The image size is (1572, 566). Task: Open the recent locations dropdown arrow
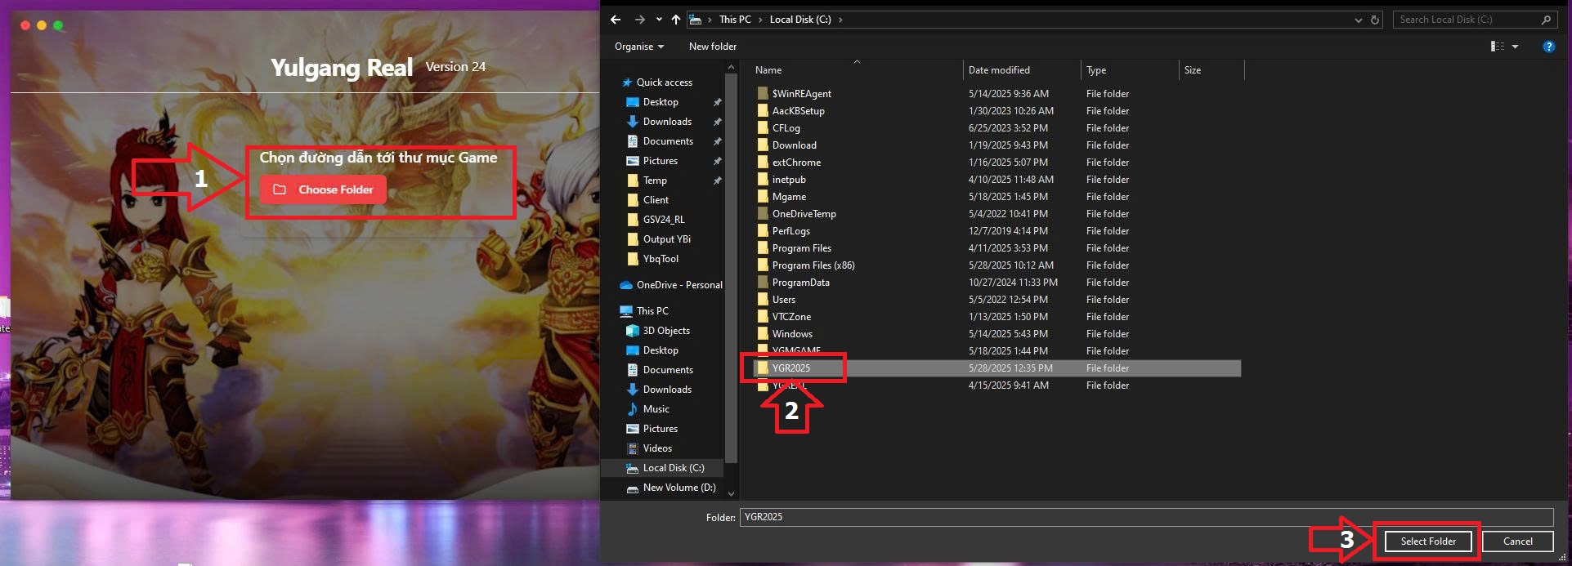pyautogui.click(x=659, y=20)
